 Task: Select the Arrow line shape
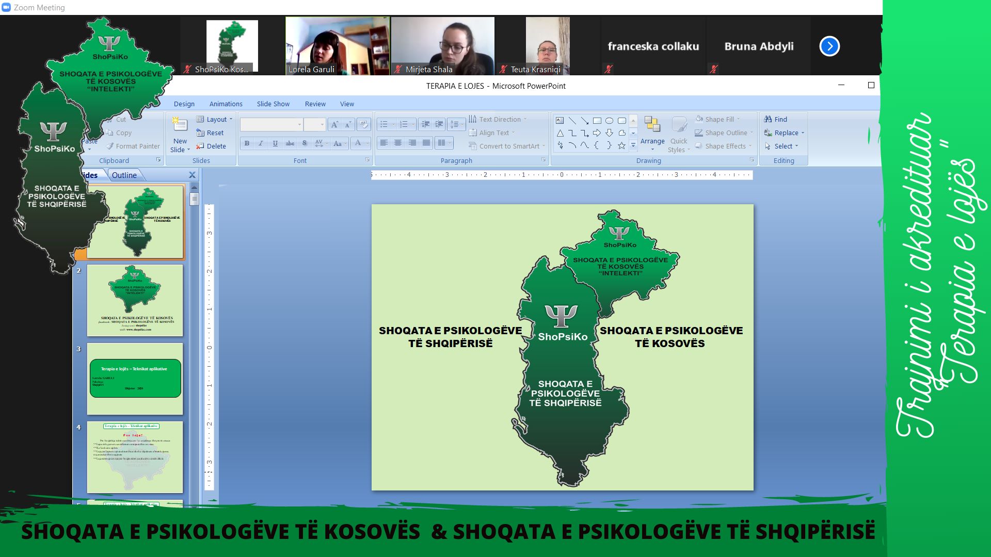(585, 121)
